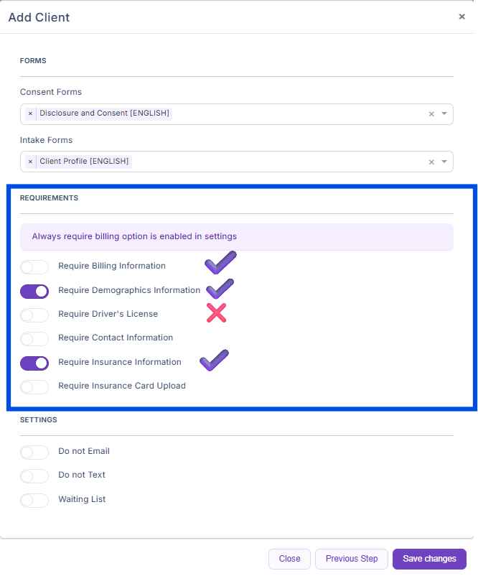Toggle the Waiting List option
The width and height of the screenshot is (478, 576).
tap(34, 500)
